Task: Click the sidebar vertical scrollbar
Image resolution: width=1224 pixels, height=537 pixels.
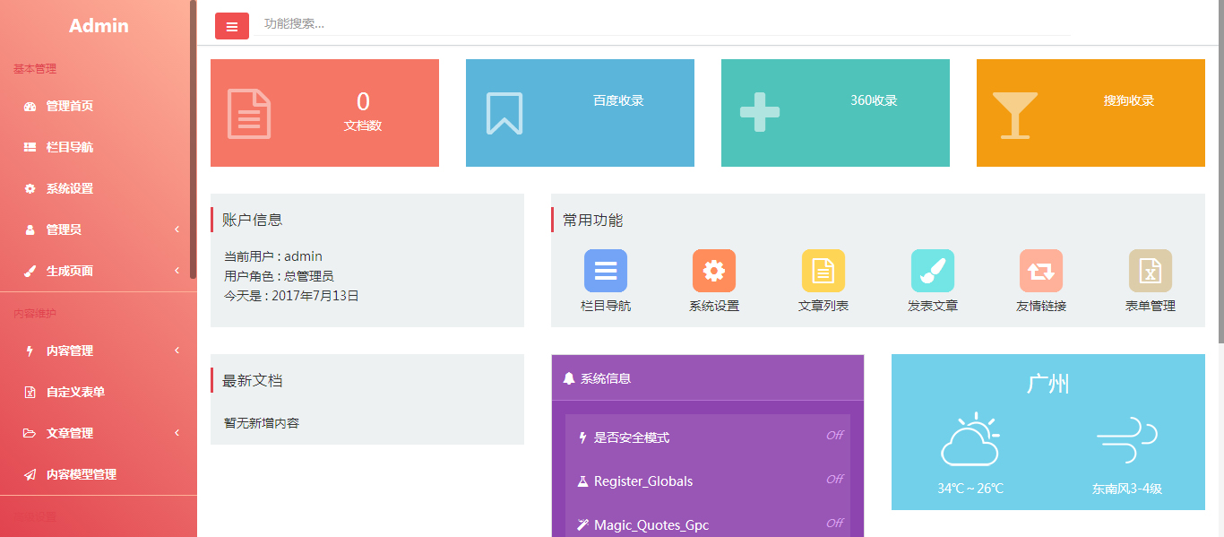Action: coord(193,90)
